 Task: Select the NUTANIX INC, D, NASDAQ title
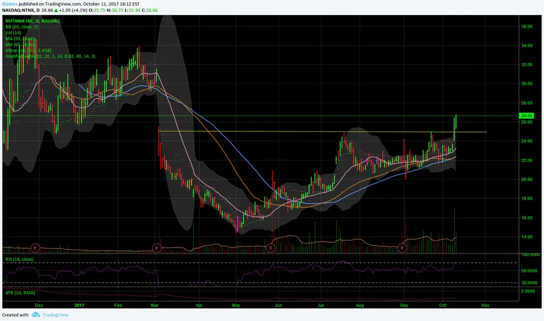coord(33,21)
